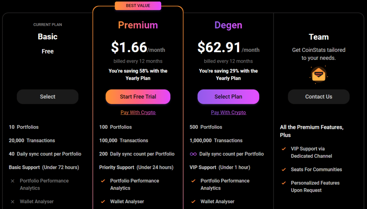Screen dimensions: 367x209
Task: Open Pay With Crypto link under Degen
Action: pos(228,112)
